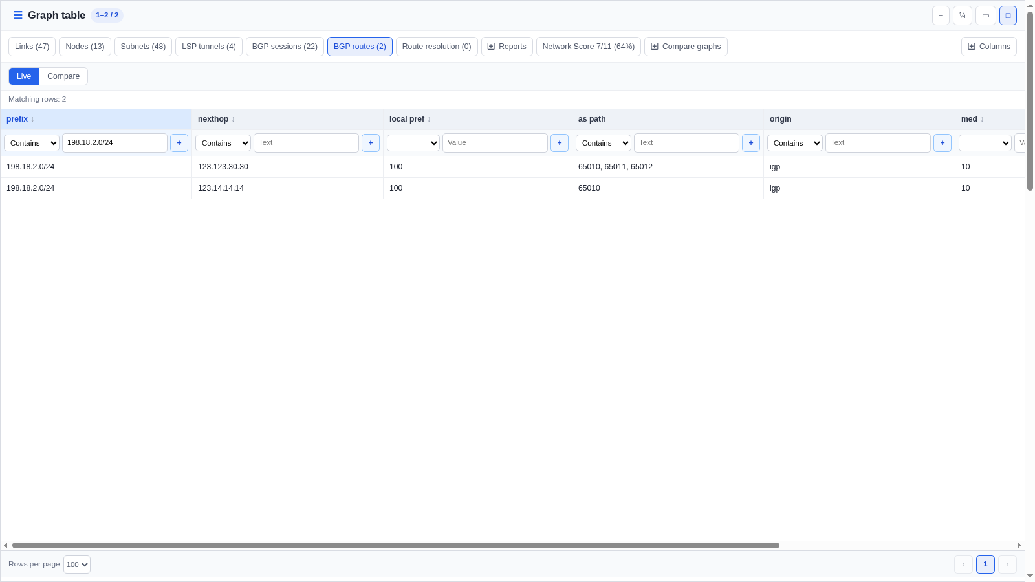Focus as path filter text field

pyautogui.click(x=686, y=143)
